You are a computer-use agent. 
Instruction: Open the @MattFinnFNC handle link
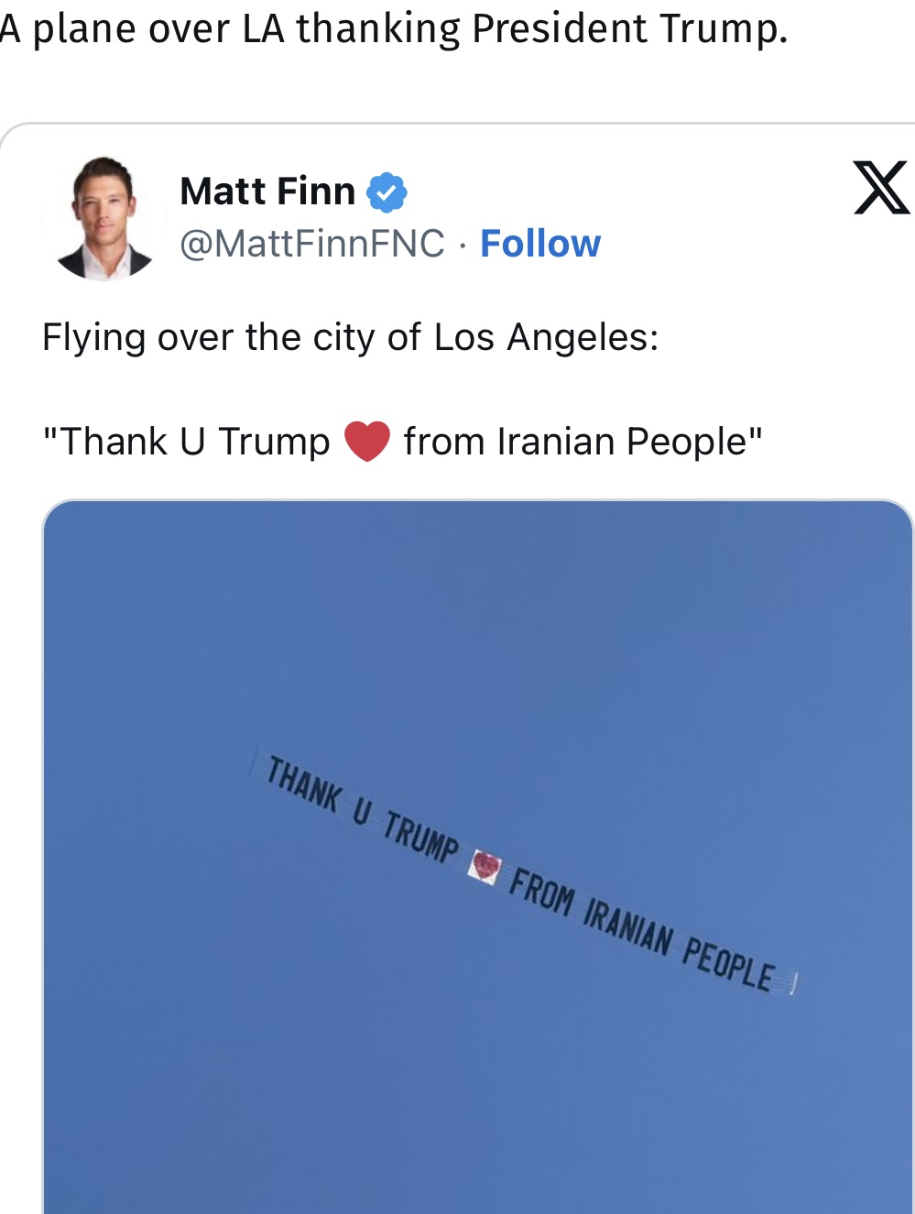click(x=312, y=244)
